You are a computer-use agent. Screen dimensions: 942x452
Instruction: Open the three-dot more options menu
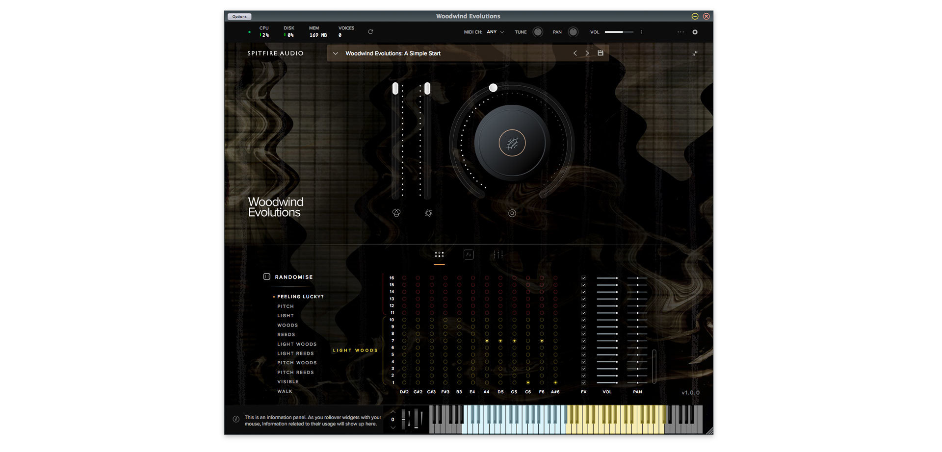click(x=680, y=32)
